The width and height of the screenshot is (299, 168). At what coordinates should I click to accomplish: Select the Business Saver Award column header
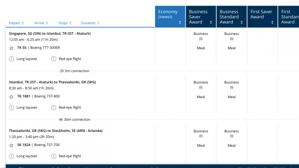point(201,17)
